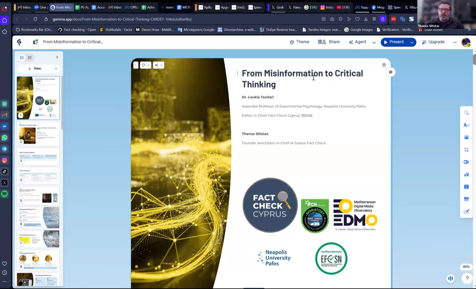Open the Agent AI assistant
This screenshot has width=476, height=289.
[357, 42]
